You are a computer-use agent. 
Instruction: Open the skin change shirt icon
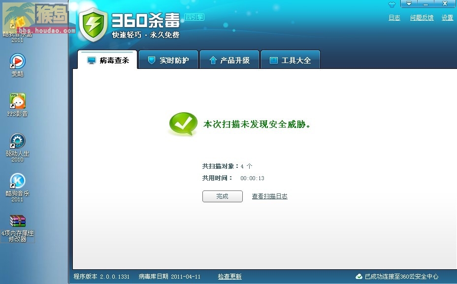pos(392,4)
